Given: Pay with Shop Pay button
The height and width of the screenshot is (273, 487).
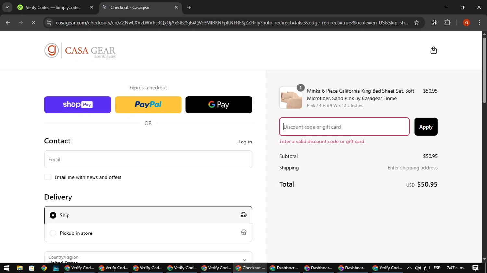Looking at the screenshot, I should point(78,105).
